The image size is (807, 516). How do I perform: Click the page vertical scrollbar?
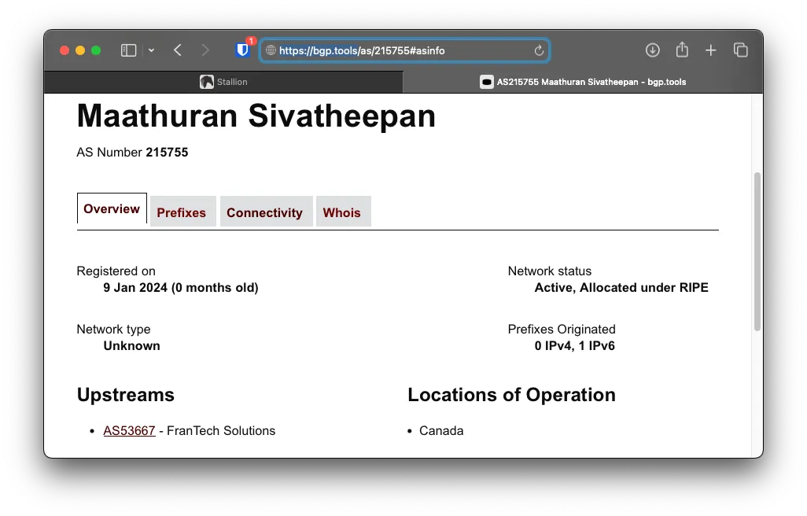[x=757, y=252]
